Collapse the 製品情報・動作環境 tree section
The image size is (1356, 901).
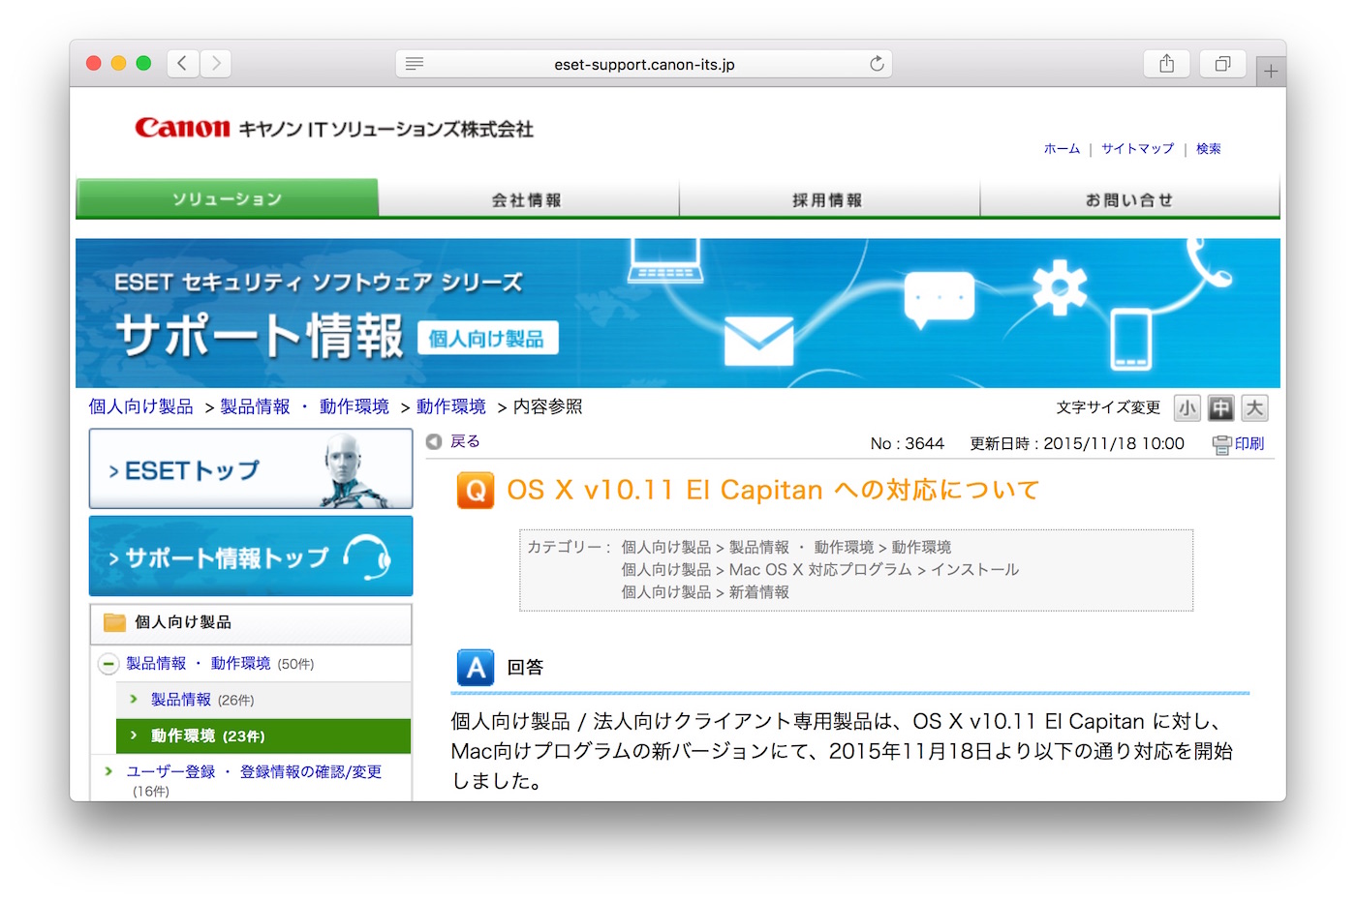tap(108, 664)
